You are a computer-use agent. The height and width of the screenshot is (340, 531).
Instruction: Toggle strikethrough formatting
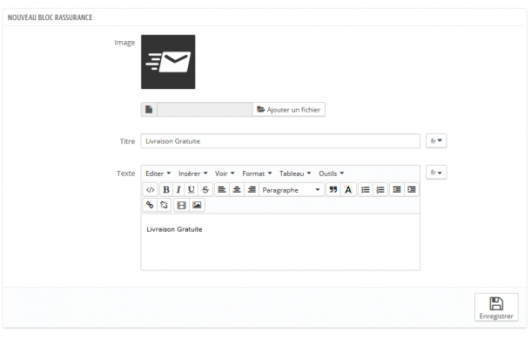click(x=205, y=190)
